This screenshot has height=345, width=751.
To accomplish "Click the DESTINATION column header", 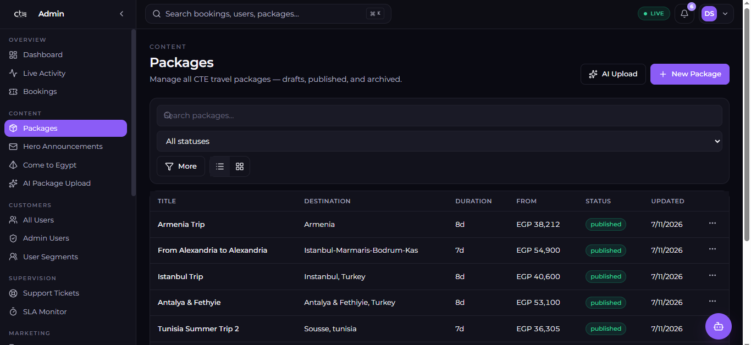I will (x=327, y=201).
